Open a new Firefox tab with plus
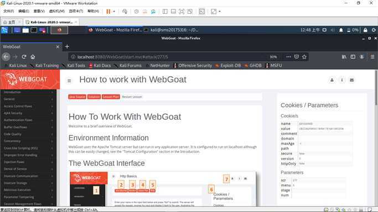Viewport: 378px width, 212px height. [67, 46]
